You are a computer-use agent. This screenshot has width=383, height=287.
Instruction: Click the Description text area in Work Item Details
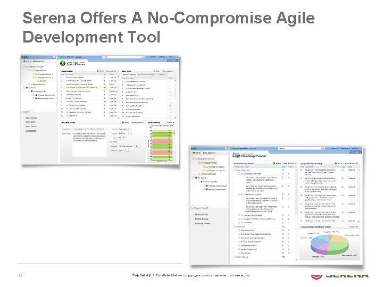(x=90, y=144)
